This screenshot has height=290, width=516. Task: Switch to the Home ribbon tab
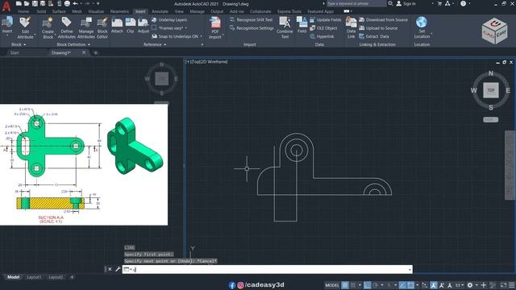pos(23,11)
